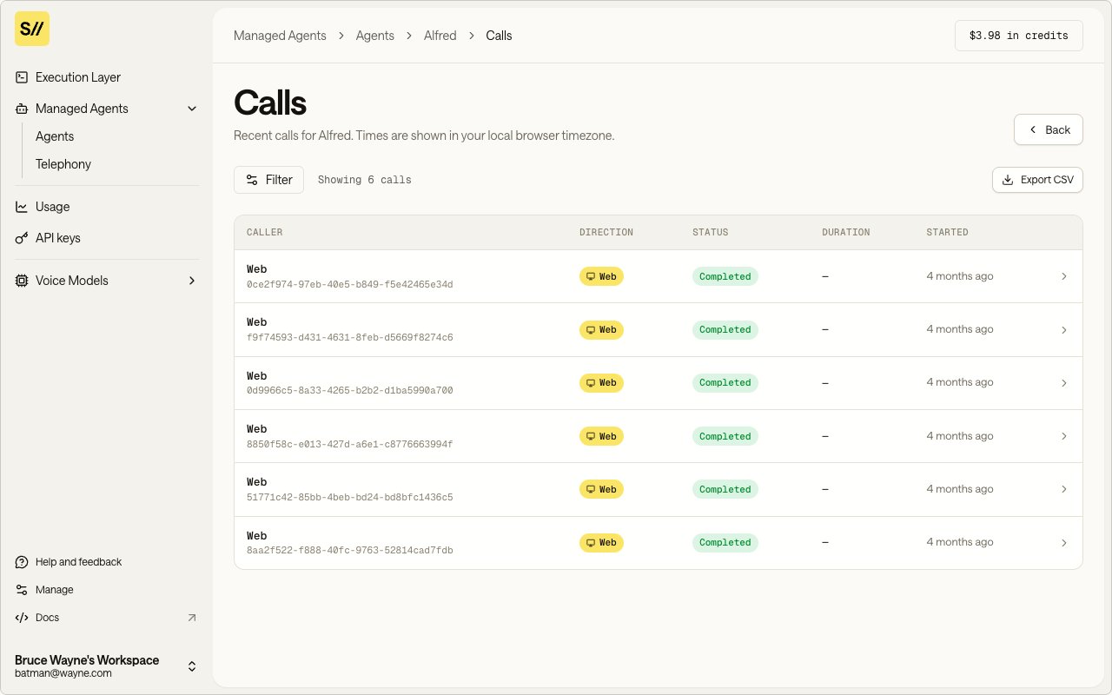Viewport: 1112px width, 695px height.
Task: Open the Usage page
Action: coord(107,207)
